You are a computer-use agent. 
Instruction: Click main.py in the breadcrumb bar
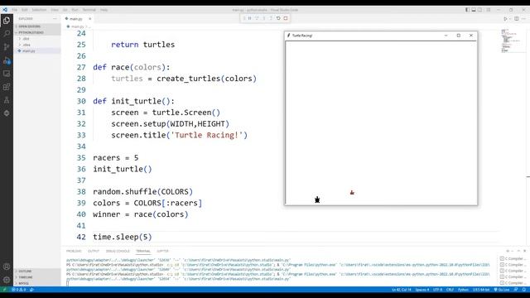pos(77,26)
